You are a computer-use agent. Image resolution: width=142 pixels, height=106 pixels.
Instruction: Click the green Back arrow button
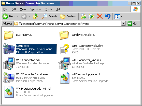tap(5, 16)
